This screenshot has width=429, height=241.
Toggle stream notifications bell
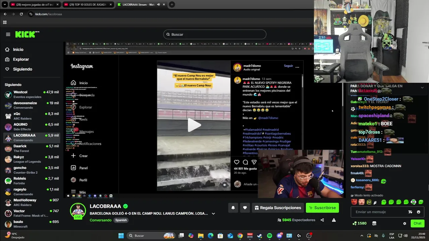tap(233, 208)
